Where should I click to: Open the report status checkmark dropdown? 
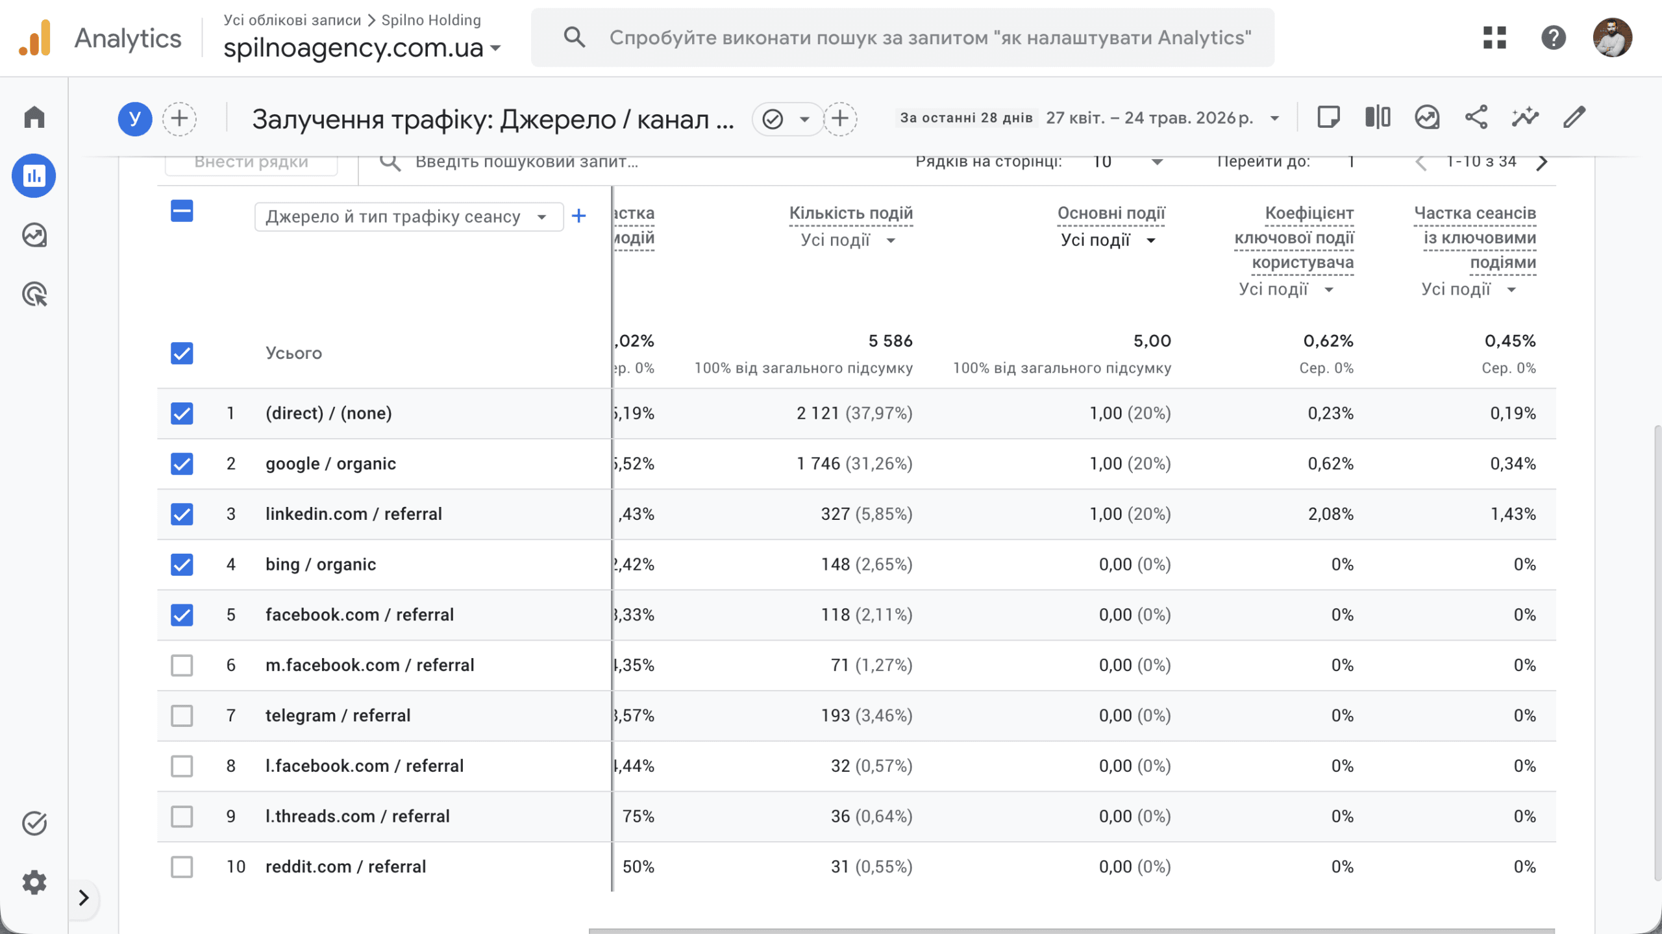tap(788, 119)
